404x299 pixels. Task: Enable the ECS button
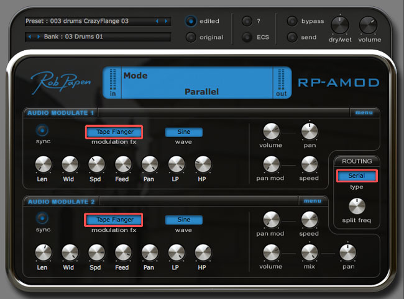click(x=247, y=37)
